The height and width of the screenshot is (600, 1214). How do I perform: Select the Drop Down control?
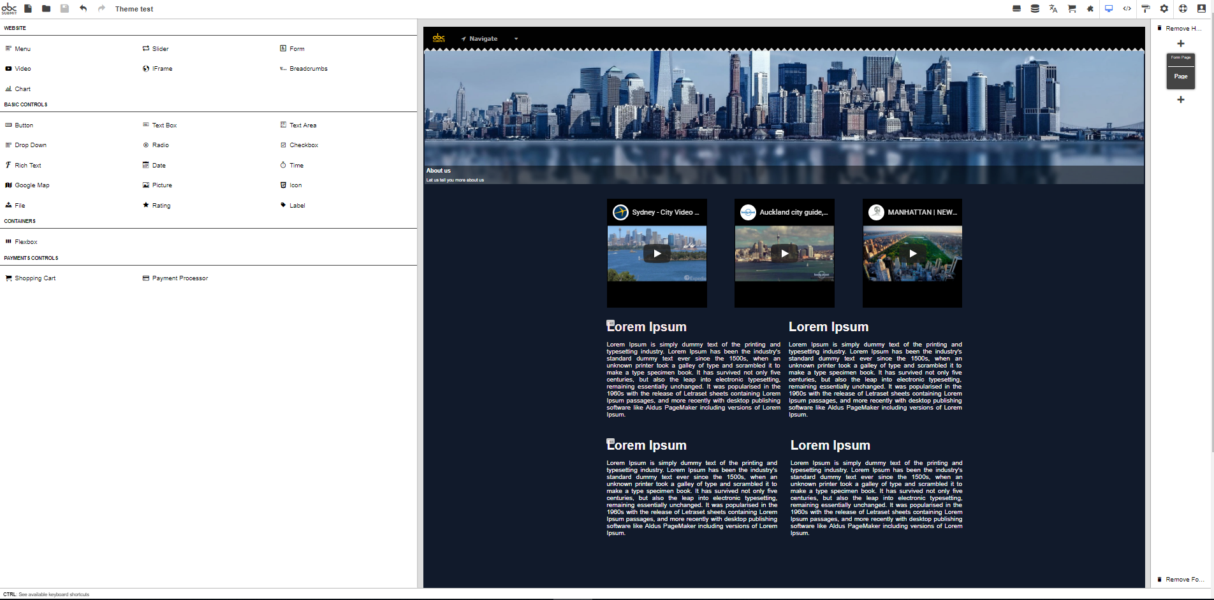pyautogui.click(x=26, y=145)
